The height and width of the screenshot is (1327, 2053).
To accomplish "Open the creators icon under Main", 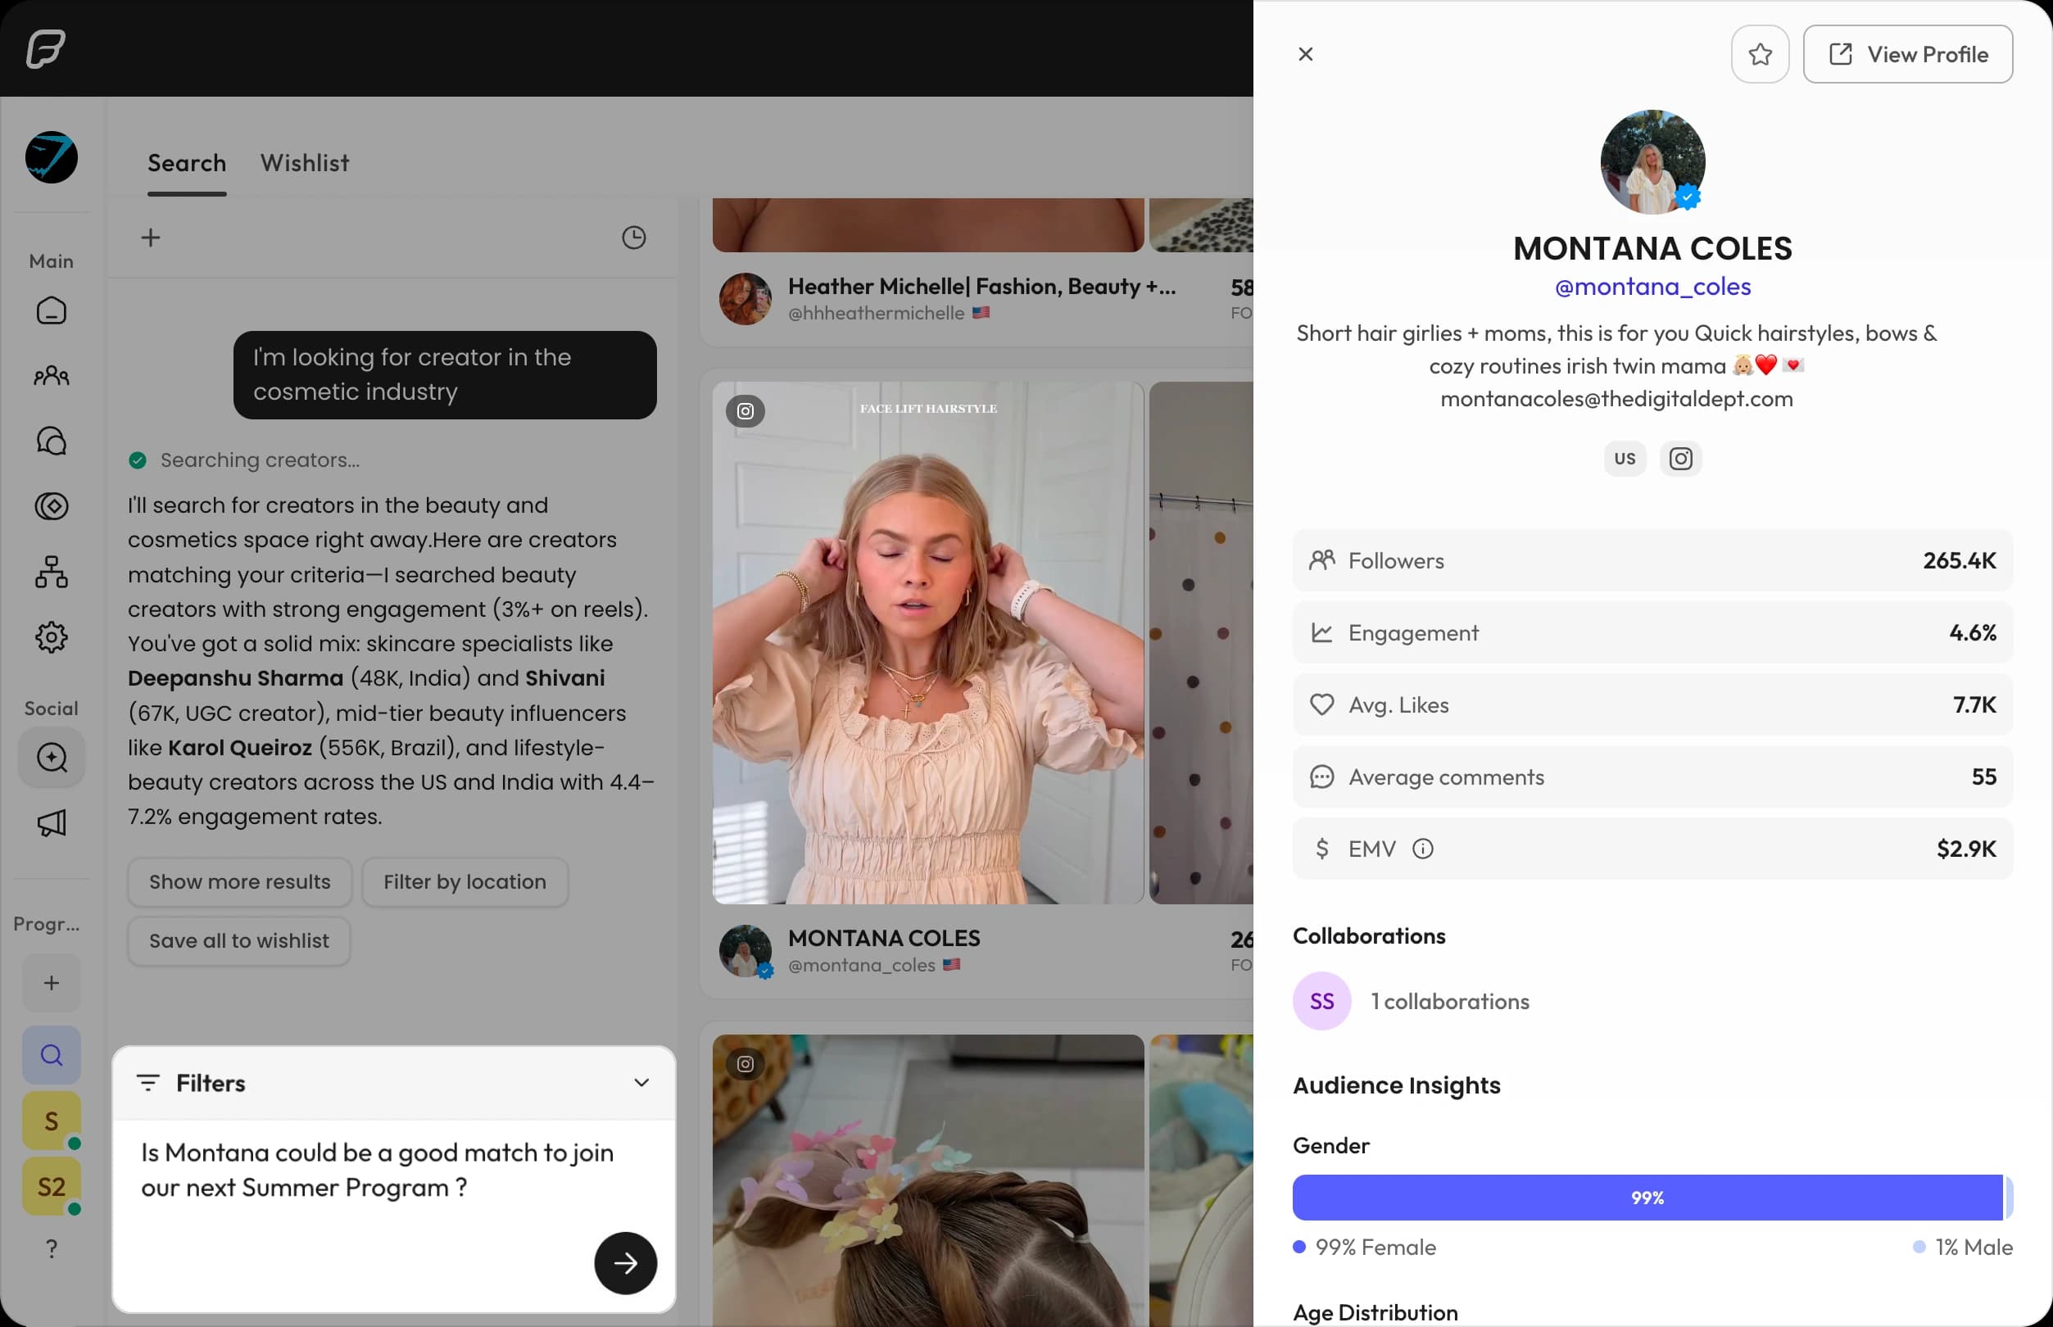I will point(52,376).
